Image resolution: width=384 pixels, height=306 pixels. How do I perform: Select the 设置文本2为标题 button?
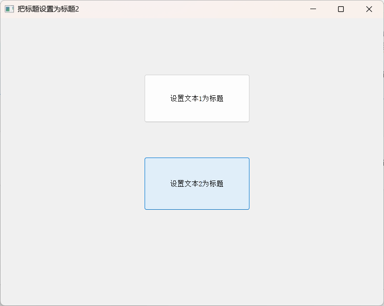coord(197,184)
